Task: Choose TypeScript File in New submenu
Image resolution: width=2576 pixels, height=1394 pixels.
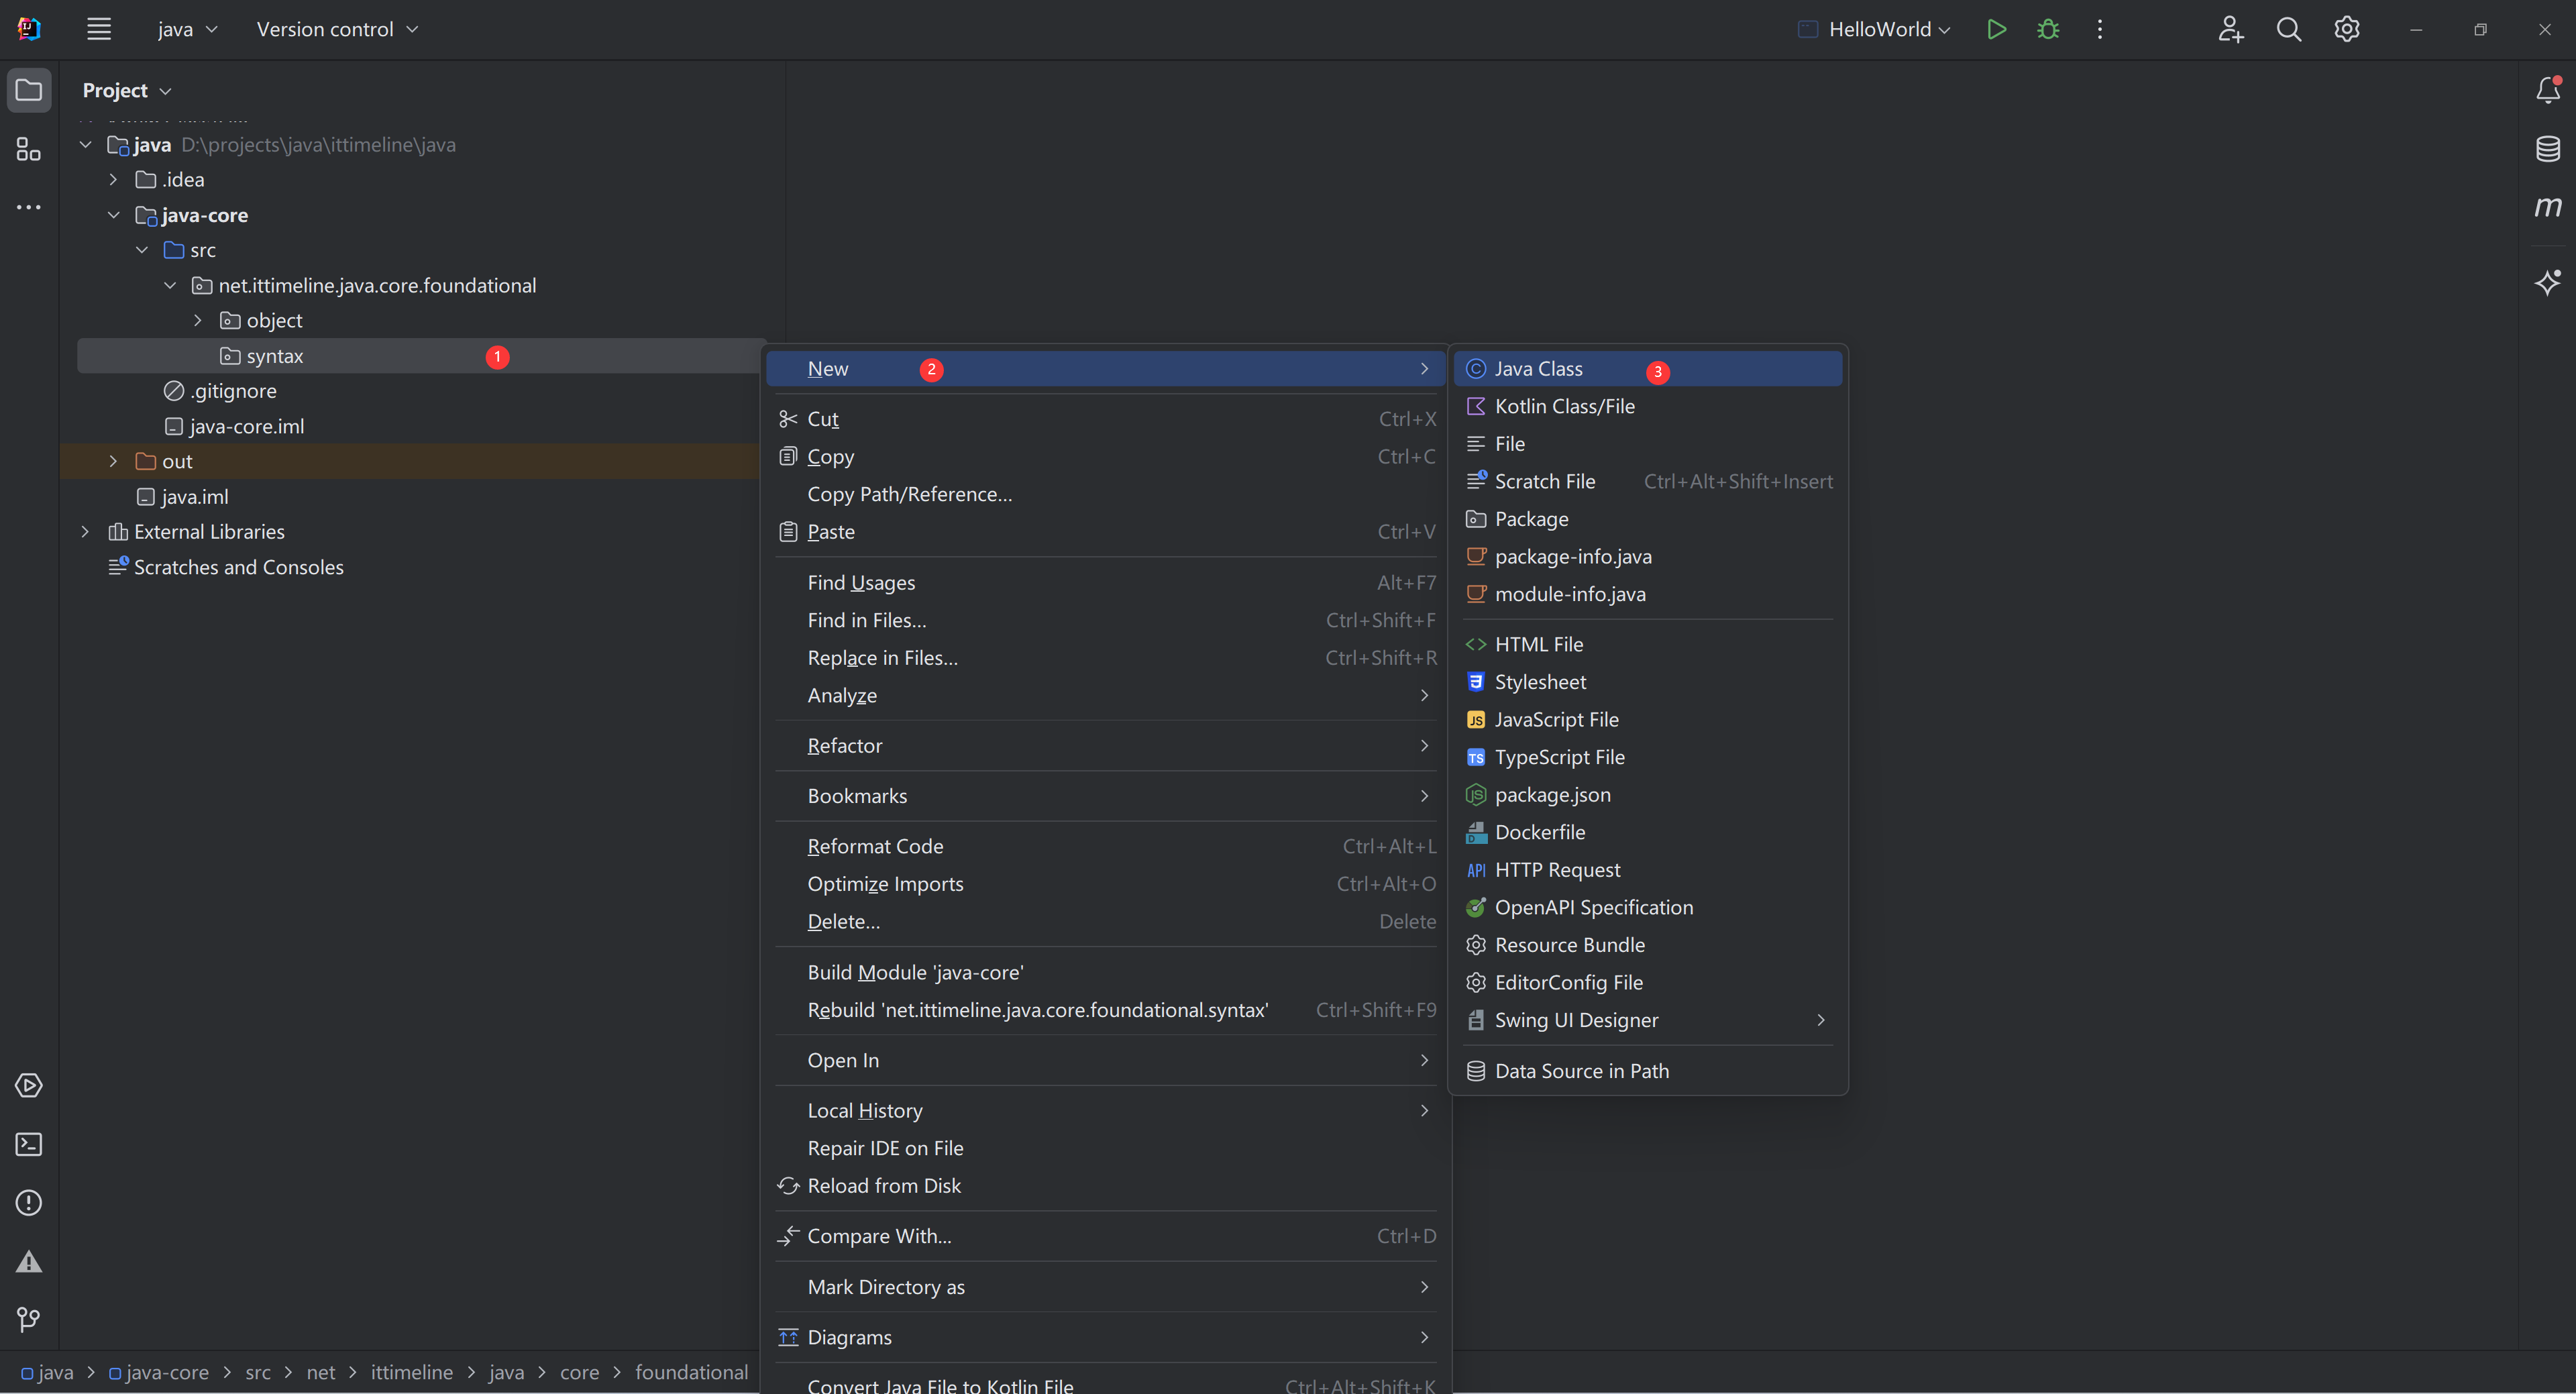Action: (x=1647, y=757)
